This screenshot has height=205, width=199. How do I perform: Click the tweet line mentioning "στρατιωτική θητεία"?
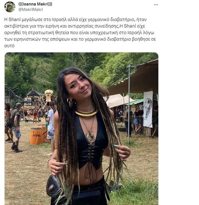coord(79,33)
